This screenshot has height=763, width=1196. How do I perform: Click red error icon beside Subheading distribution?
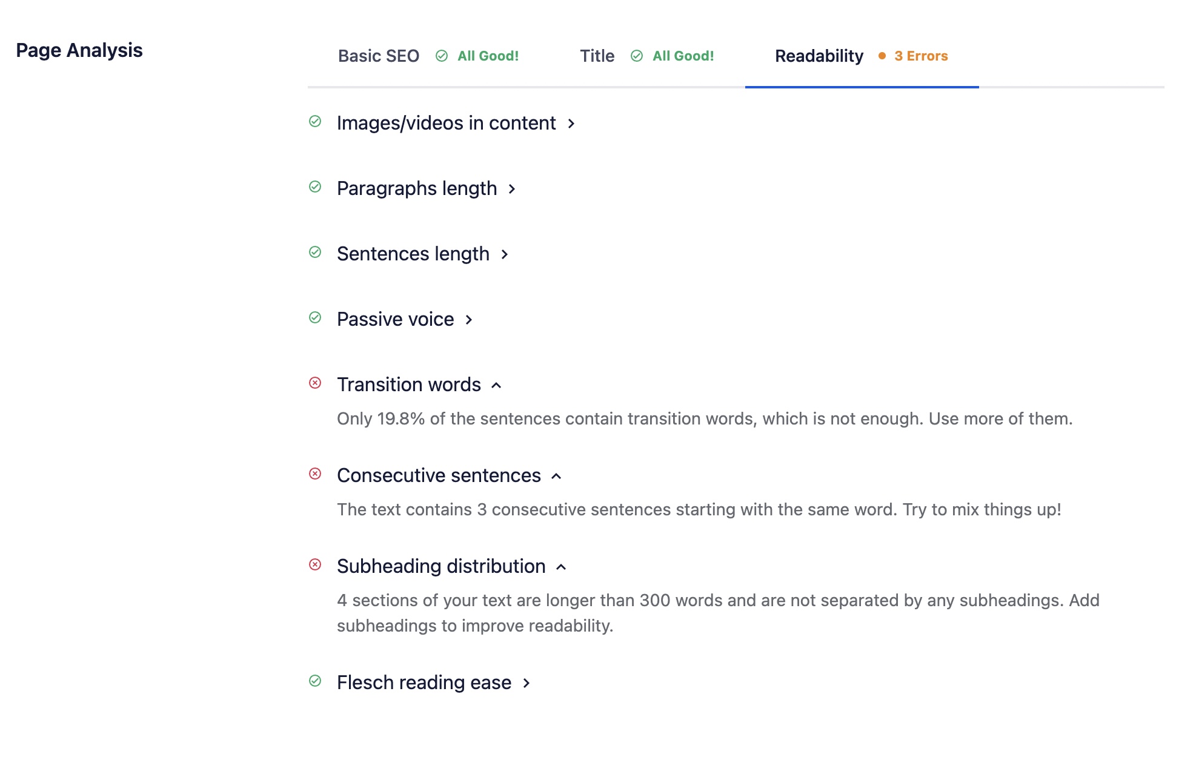(x=315, y=565)
